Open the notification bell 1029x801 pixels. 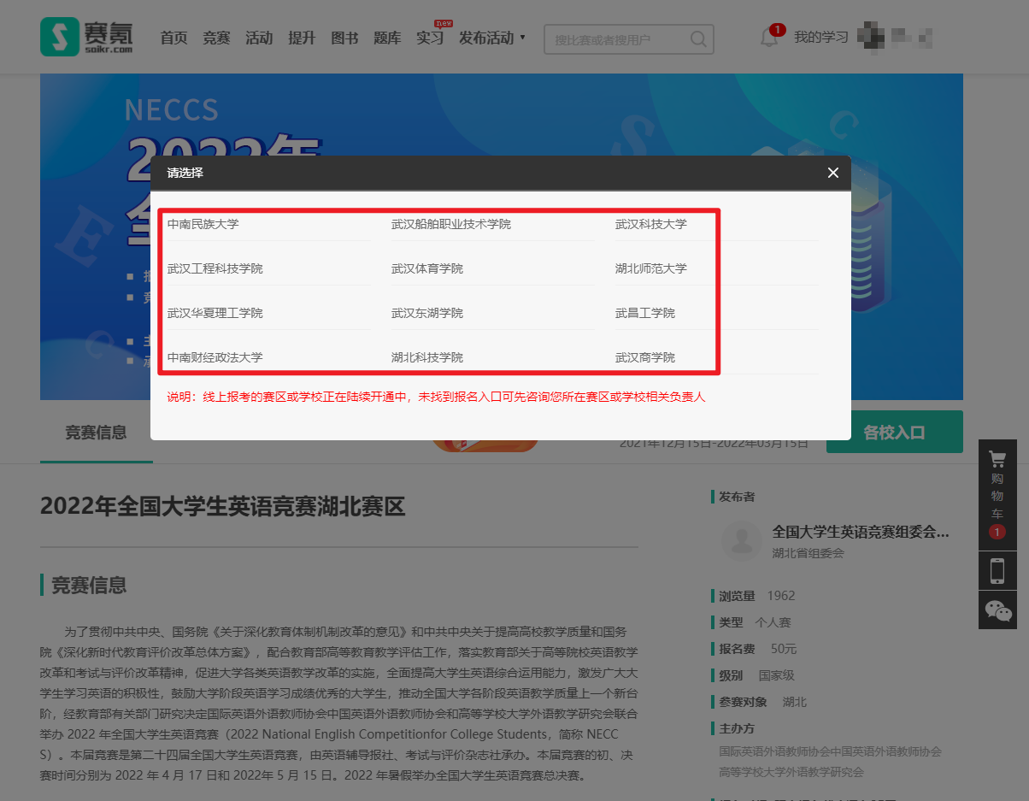[x=768, y=38]
